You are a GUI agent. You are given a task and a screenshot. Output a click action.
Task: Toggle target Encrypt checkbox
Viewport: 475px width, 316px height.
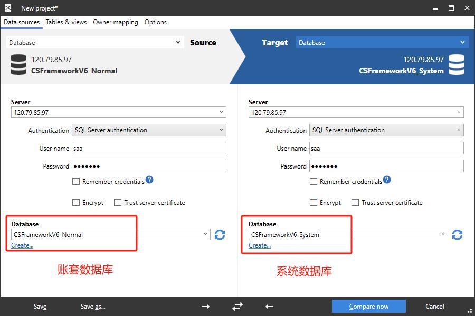tap(313, 203)
